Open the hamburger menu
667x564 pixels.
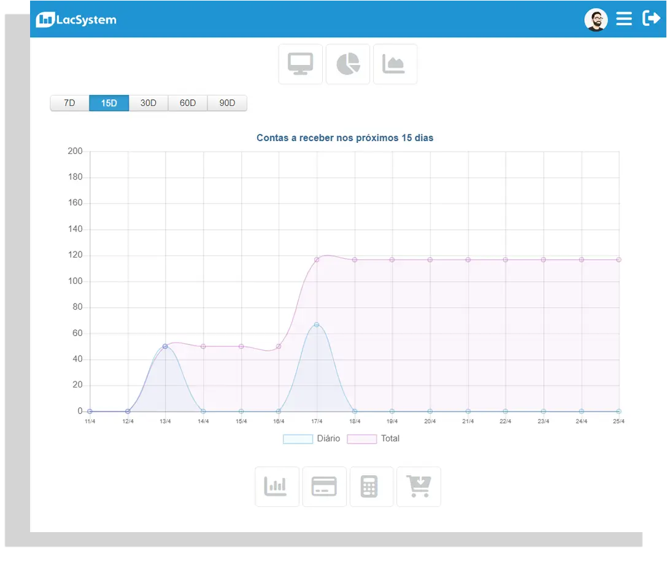coord(624,19)
